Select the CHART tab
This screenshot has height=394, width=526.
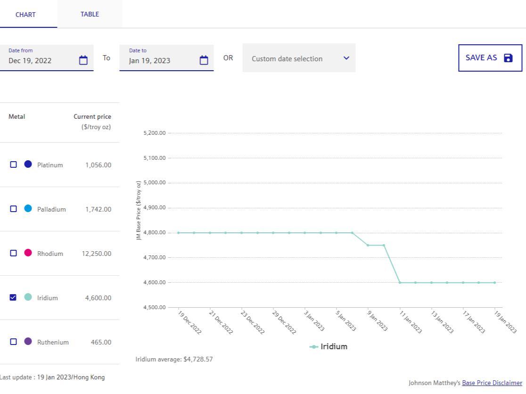click(25, 15)
